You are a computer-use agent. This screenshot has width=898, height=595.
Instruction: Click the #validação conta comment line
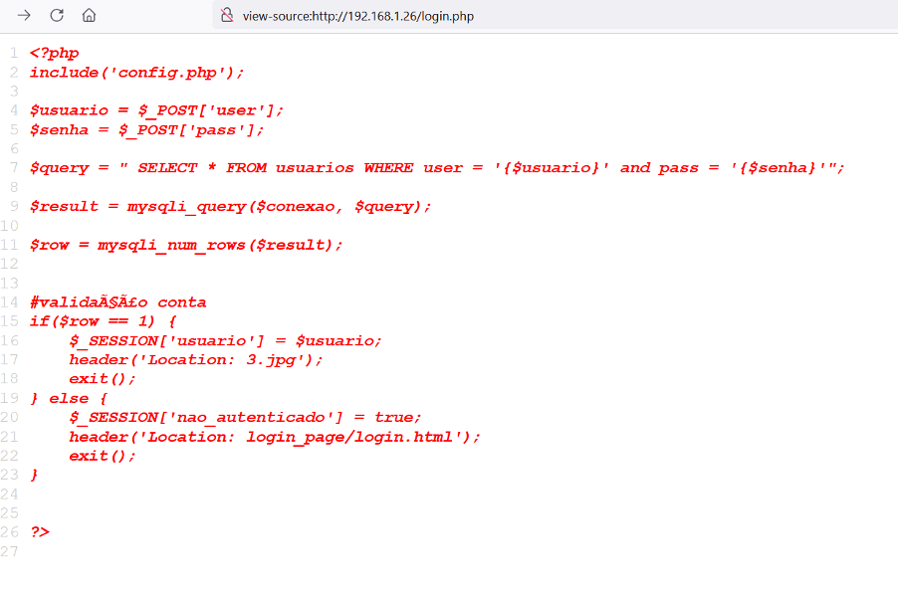(117, 302)
